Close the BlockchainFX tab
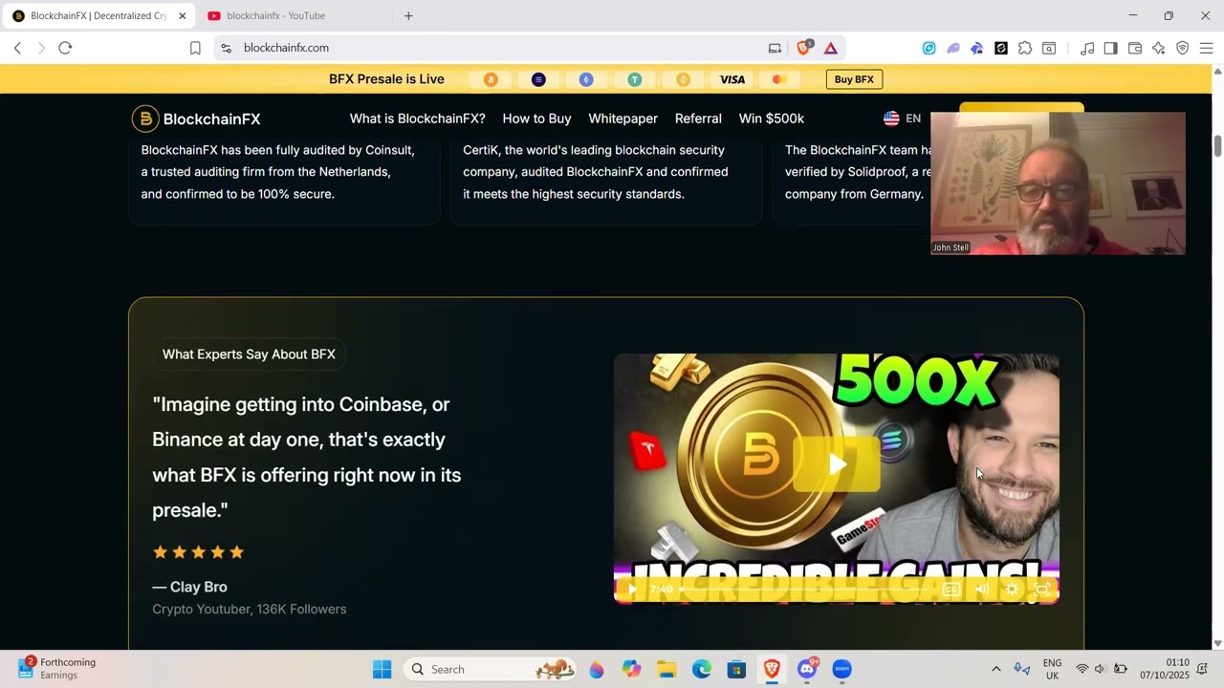Image resolution: width=1224 pixels, height=688 pixels. (182, 15)
